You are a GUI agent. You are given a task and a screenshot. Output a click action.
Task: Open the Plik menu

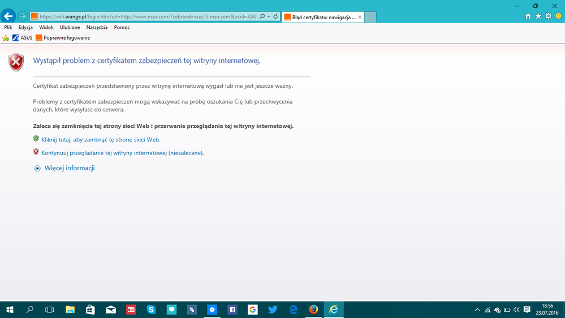tap(8, 27)
